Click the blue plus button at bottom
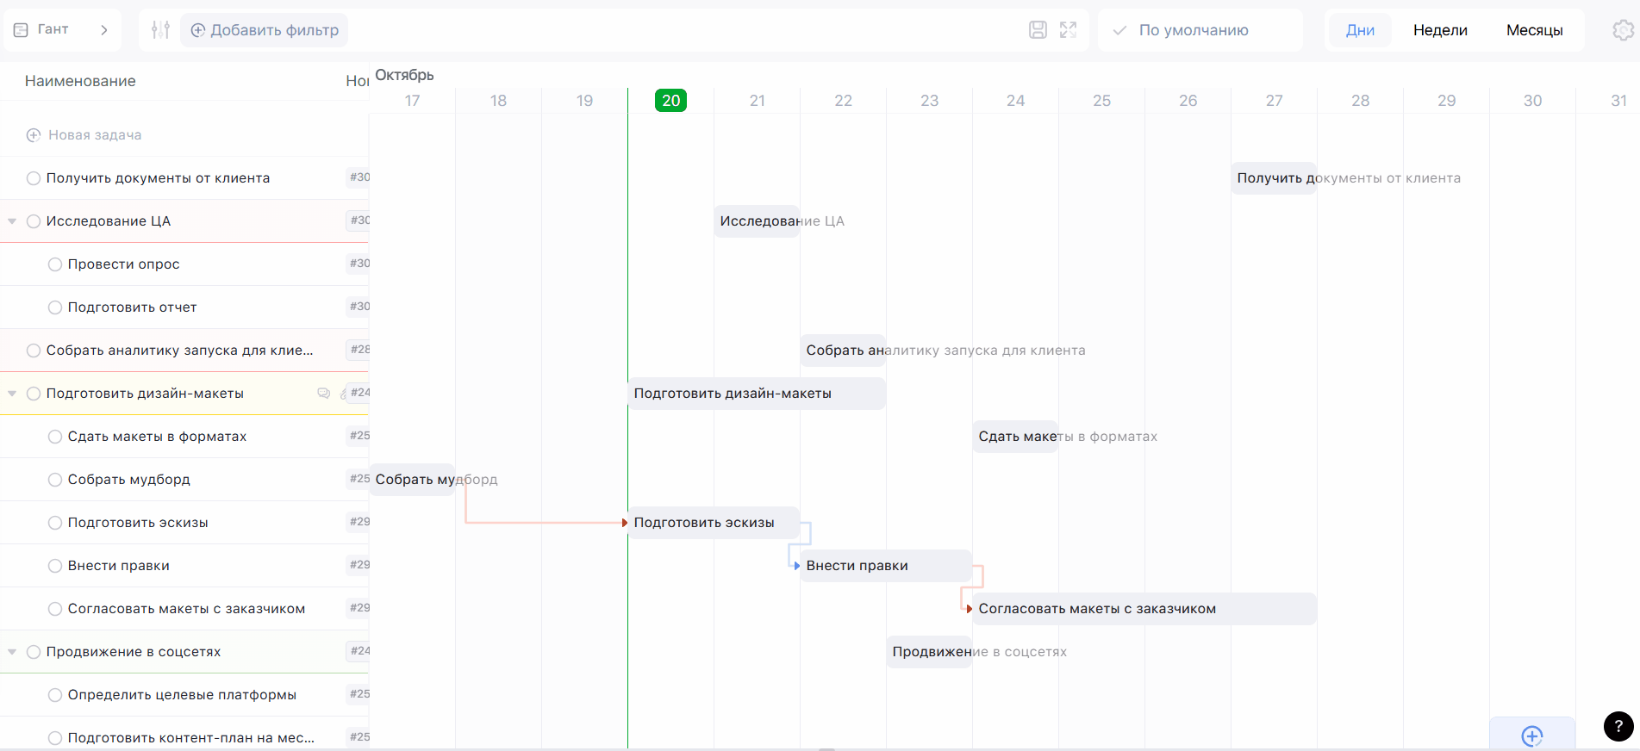The height and width of the screenshot is (751, 1640). 1531,735
